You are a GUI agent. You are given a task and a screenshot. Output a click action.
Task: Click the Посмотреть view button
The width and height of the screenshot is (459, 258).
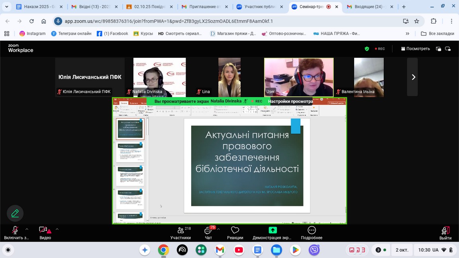[415, 49]
